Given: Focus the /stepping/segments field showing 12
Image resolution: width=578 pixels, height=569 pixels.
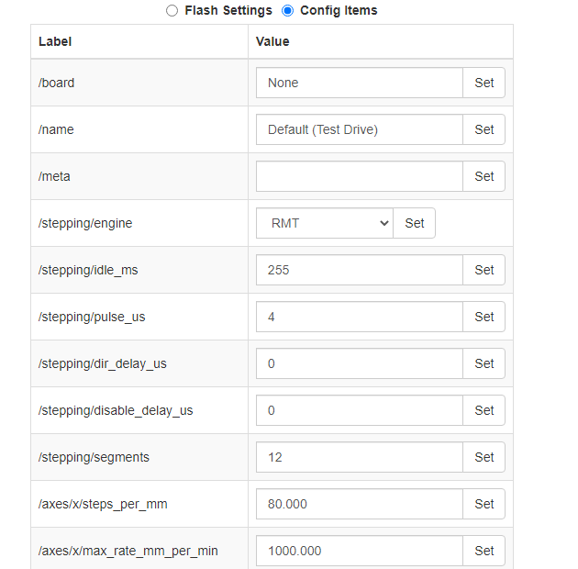Looking at the screenshot, I should 360,457.
